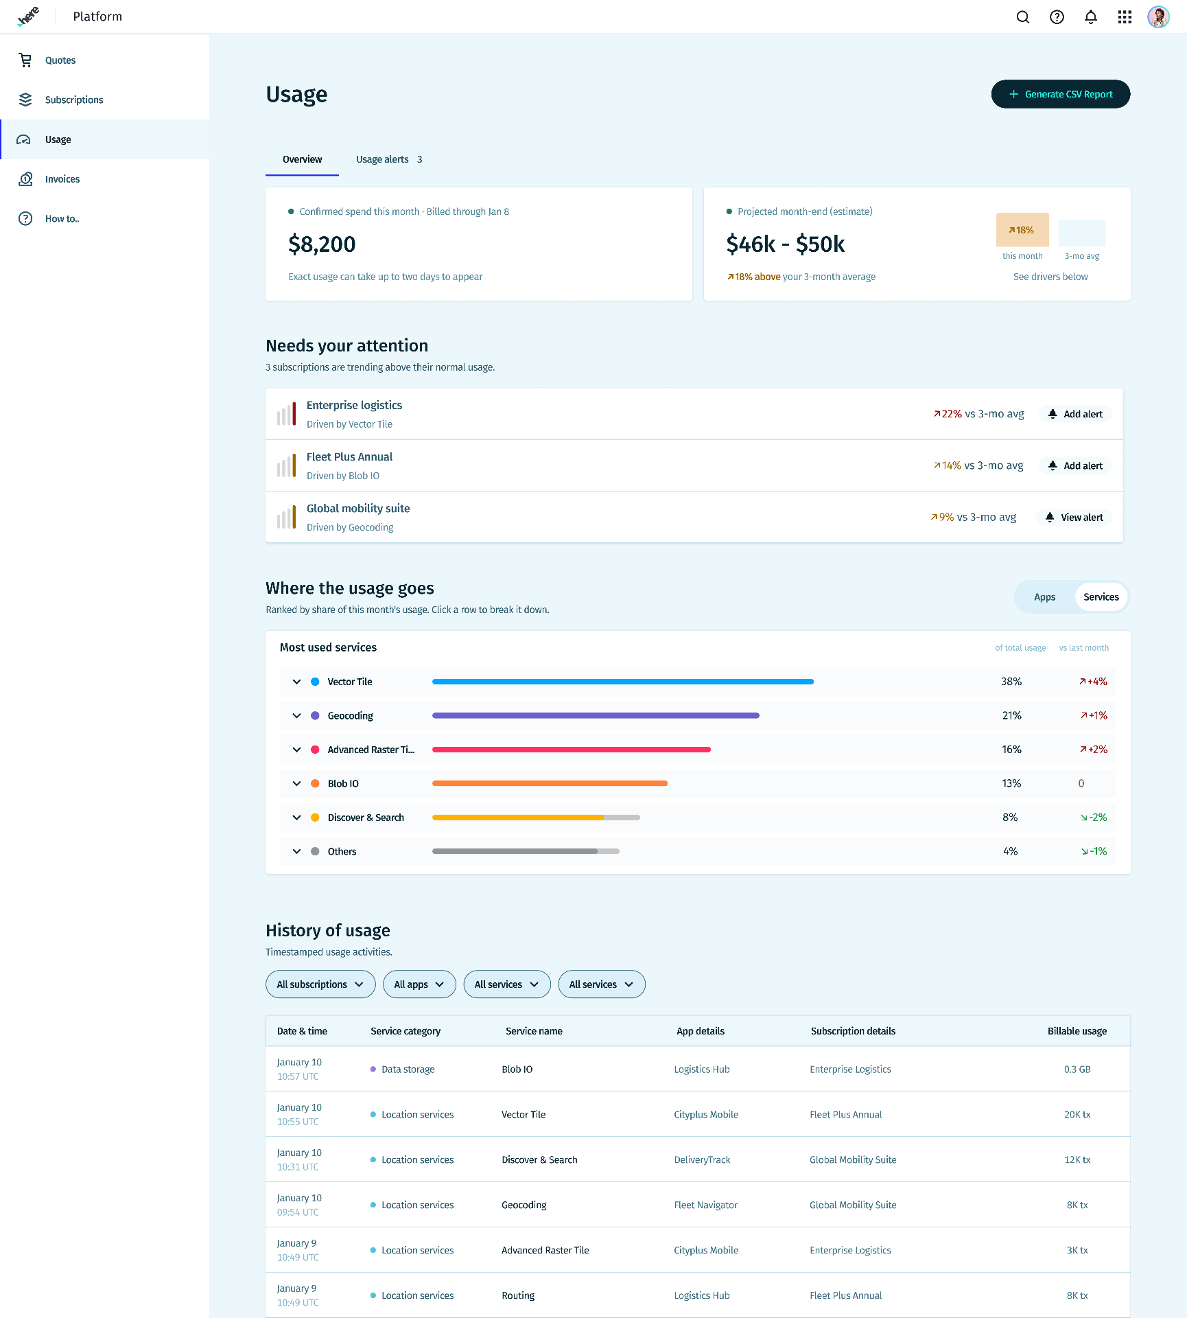Click the Blob IO orange usage bar
This screenshot has height=1318, width=1187.
click(550, 783)
